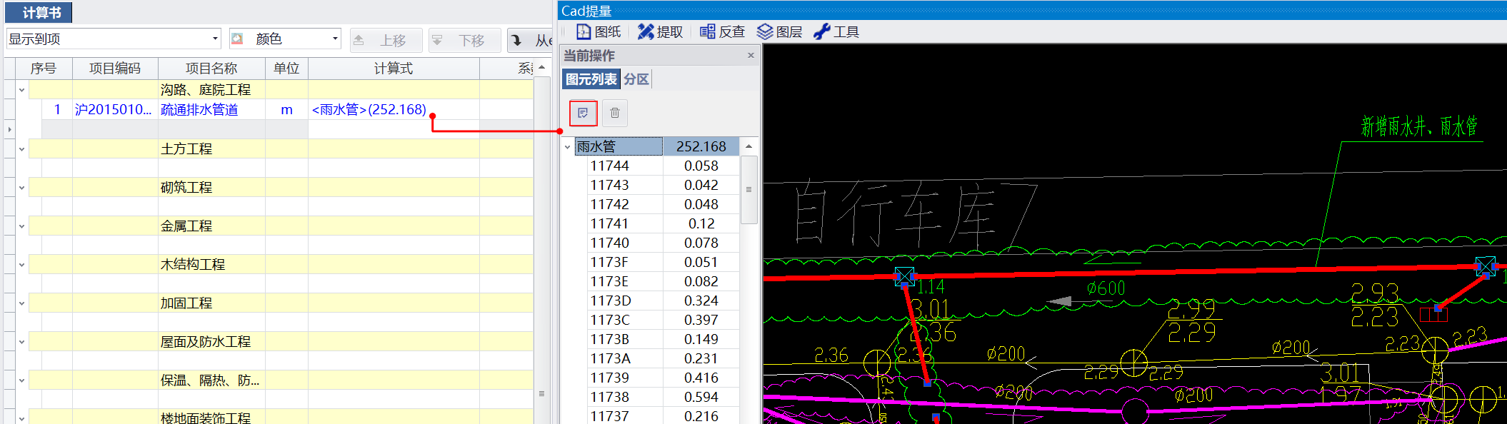Image resolution: width=1507 pixels, height=424 pixels.
Task: Click the unit cell m
Action: pos(286,109)
